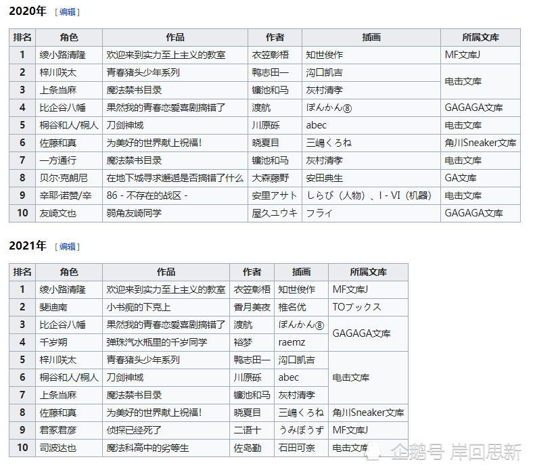Click the 所属文库 header in the 2020 table

coord(480,37)
